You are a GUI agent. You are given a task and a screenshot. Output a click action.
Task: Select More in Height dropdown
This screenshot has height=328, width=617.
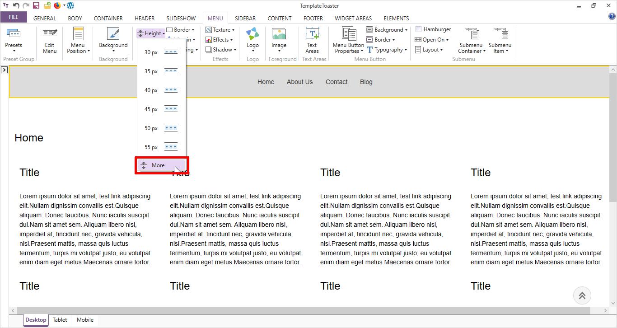coord(158,165)
